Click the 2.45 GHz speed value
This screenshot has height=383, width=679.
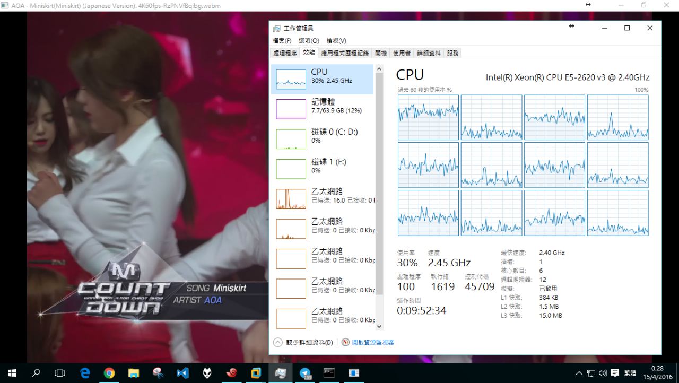click(449, 263)
